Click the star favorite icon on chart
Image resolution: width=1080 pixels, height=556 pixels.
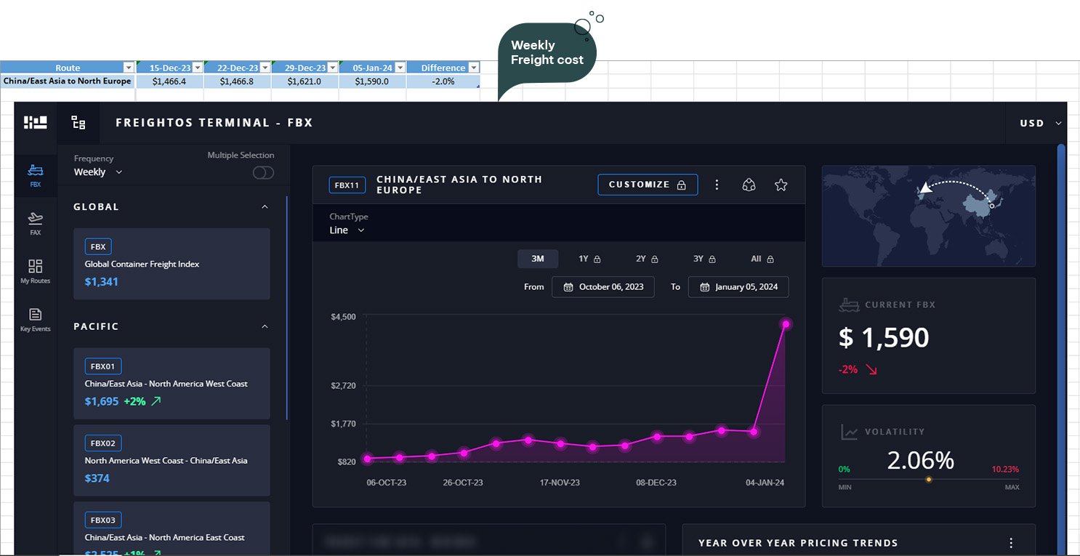(781, 185)
